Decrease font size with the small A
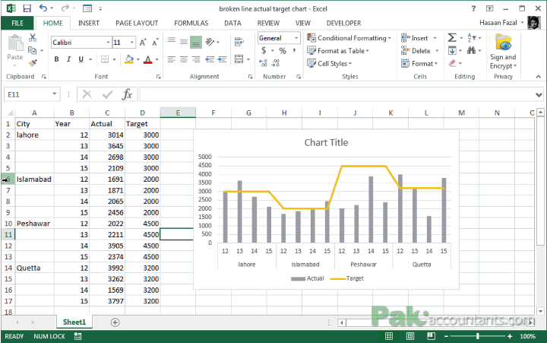Image resolution: width=547 pixels, height=343 pixels. [x=155, y=43]
